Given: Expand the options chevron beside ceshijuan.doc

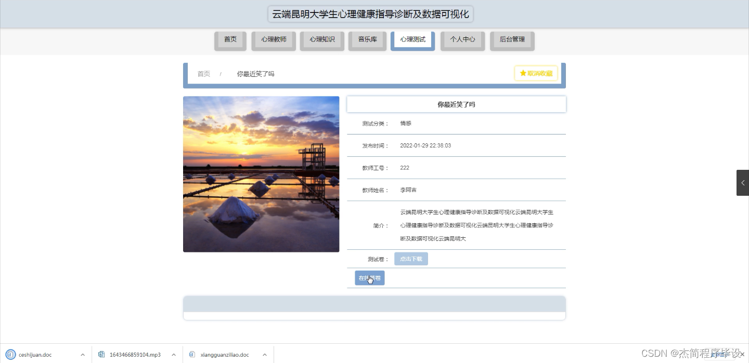Looking at the screenshot, I should (82, 354).
